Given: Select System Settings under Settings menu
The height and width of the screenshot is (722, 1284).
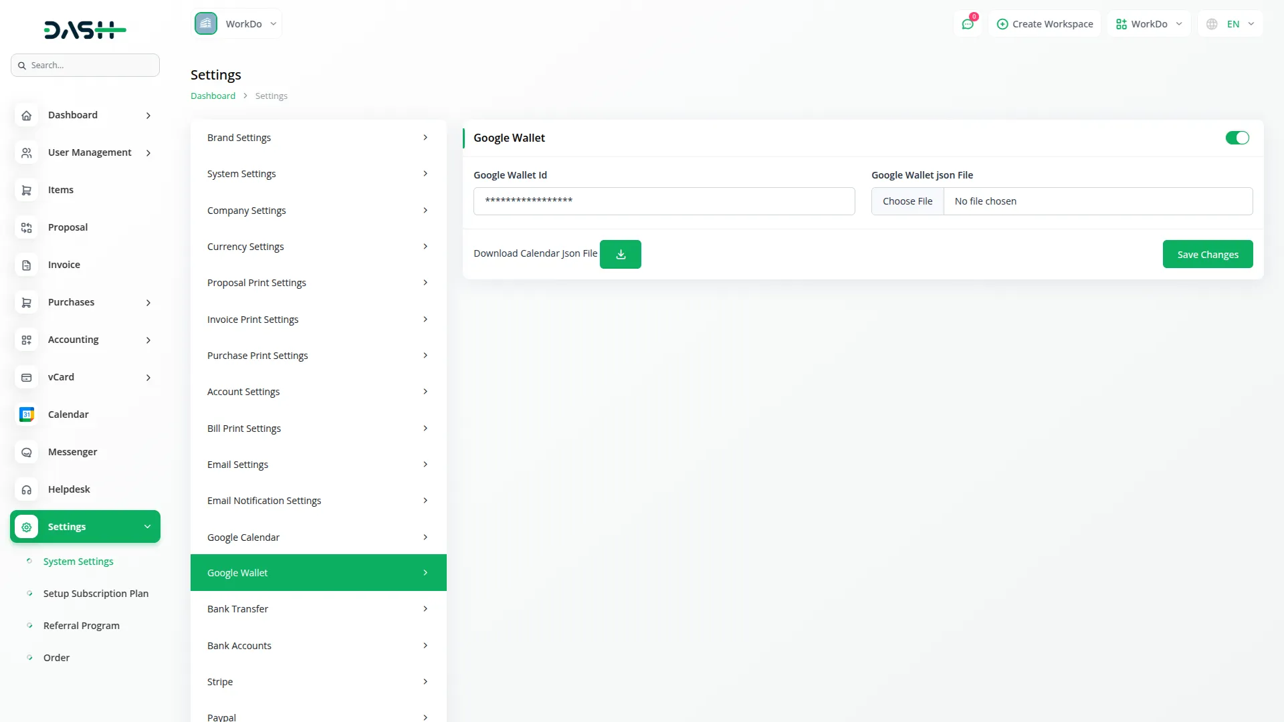Looking at the screenshot, I should click(78, 562).
